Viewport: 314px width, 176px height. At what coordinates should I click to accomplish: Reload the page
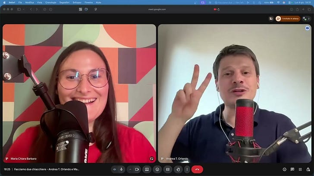coord(219,9)
